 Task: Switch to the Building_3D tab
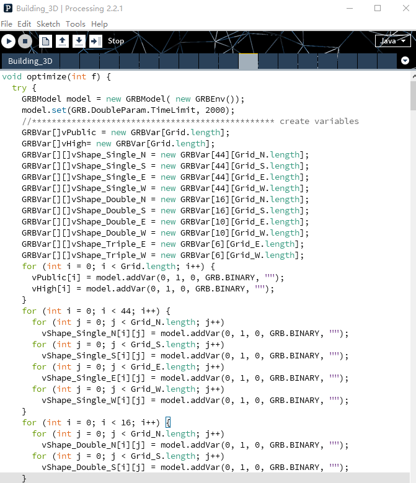point(30,61)
